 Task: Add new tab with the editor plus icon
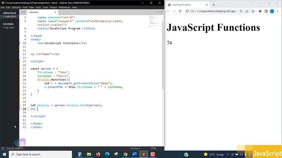click(x=158, y=12)
